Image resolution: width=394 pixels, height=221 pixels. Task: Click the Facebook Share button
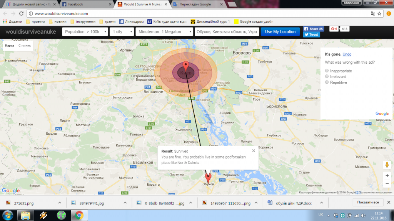click(313, 29)
